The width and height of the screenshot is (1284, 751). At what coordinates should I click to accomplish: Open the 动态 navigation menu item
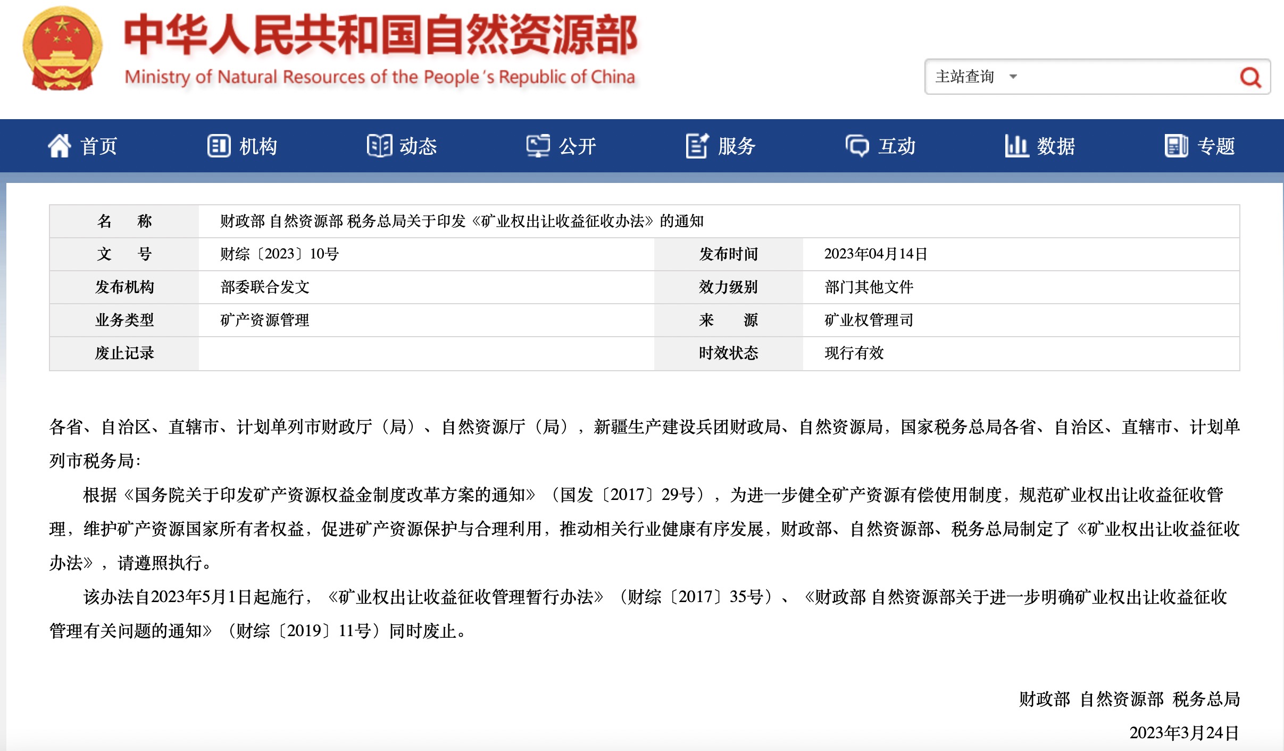[x=402, y=146]
